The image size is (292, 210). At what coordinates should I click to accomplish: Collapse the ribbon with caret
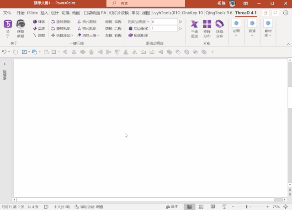(288, 44)
